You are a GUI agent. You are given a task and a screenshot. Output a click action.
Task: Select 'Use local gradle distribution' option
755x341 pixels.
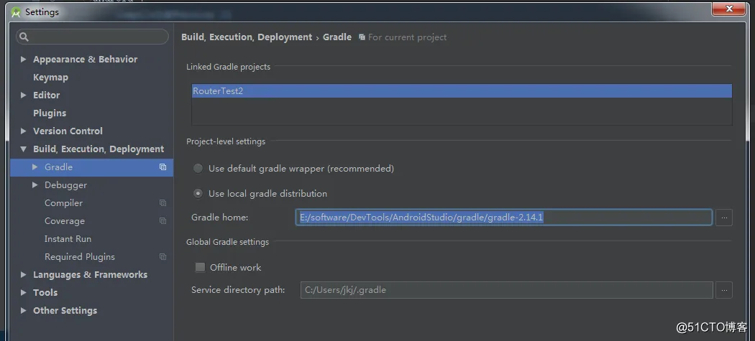198,194
